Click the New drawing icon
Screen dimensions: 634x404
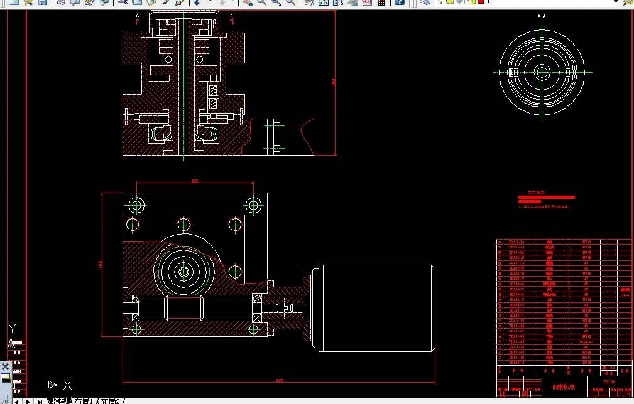pyautogui.click(x=14, y=2)
